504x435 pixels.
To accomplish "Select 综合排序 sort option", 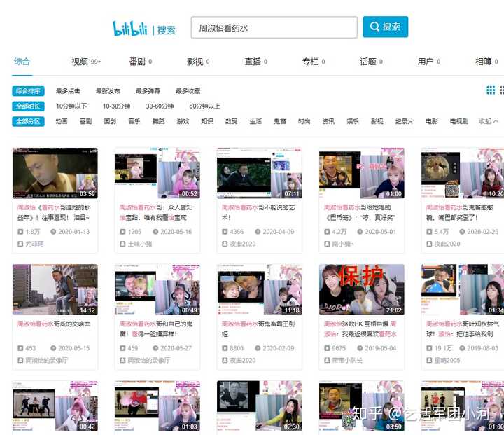I will [28, 91].
